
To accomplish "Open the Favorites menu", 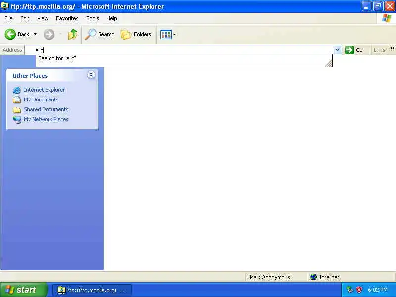I will 67,18.
